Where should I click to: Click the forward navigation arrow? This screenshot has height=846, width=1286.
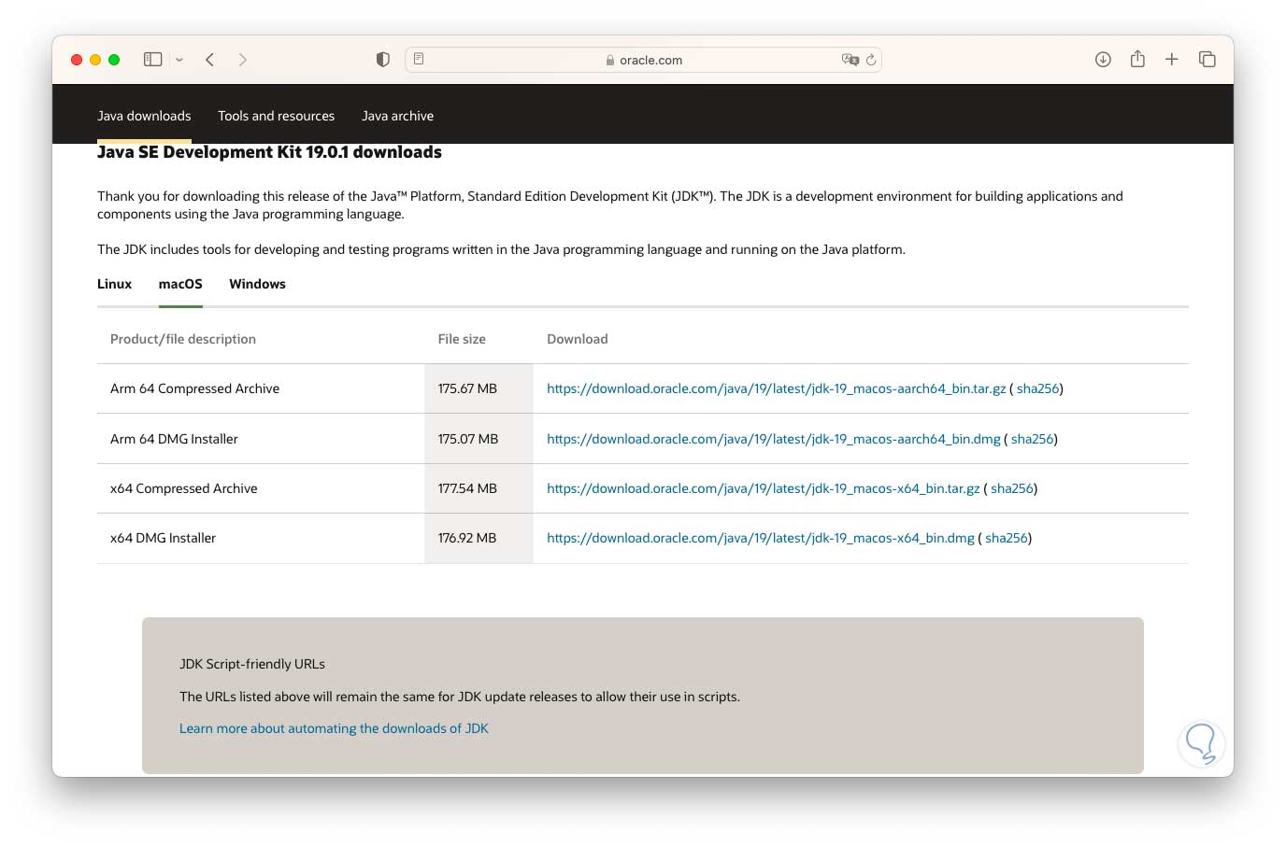point(243,60)
